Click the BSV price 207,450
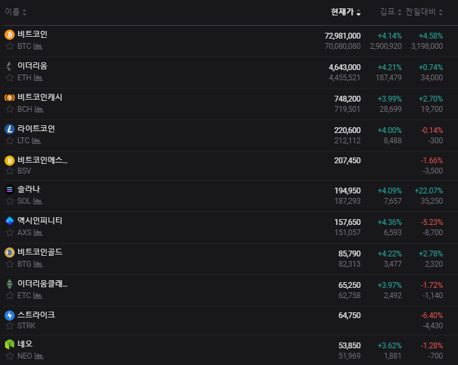The height and width of the screenshot is (365, 458). [x=348, y=161]
